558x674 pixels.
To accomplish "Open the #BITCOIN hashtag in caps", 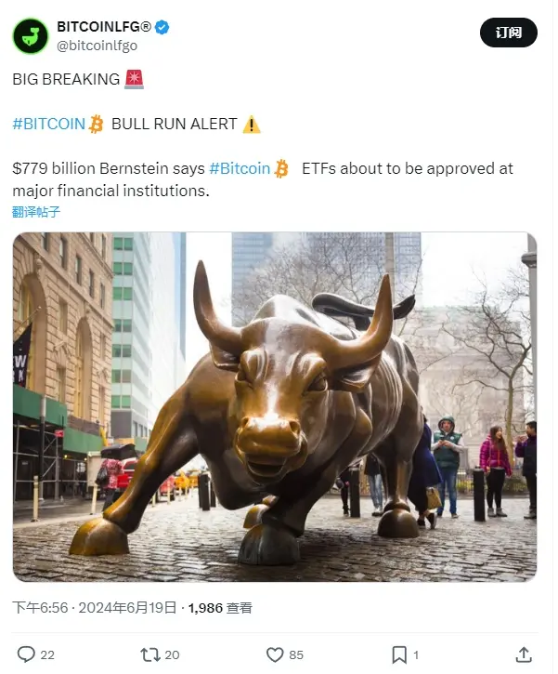I will 49,125.
